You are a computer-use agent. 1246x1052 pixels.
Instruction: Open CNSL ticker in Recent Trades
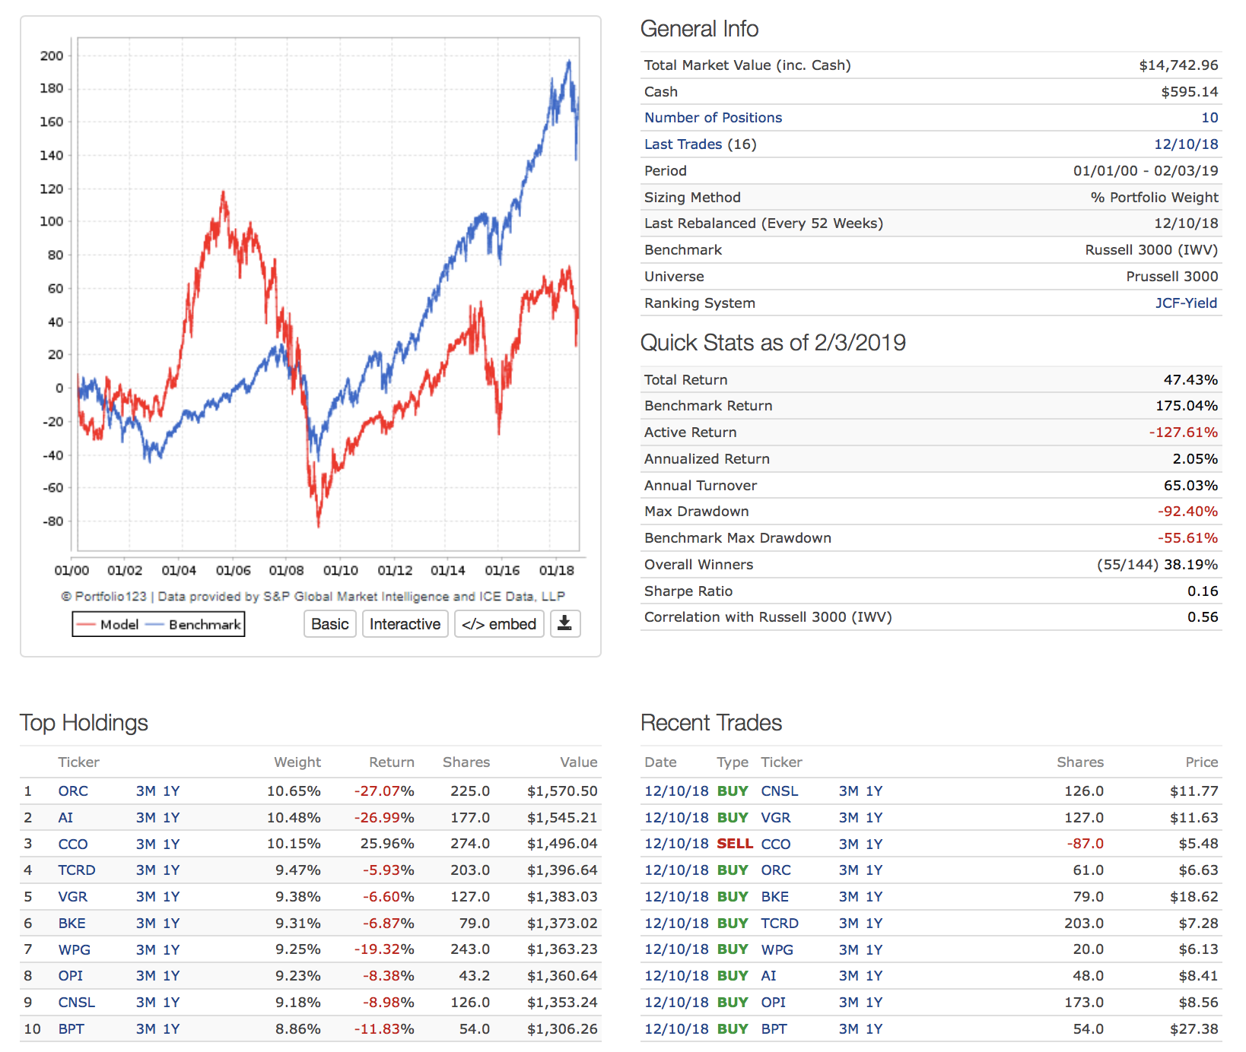pyautogui.click(x=780, y=791)
